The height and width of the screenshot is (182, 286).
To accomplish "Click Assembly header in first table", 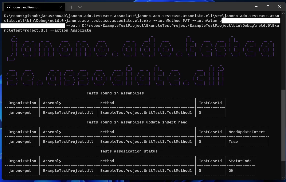I will click(52, 103).
